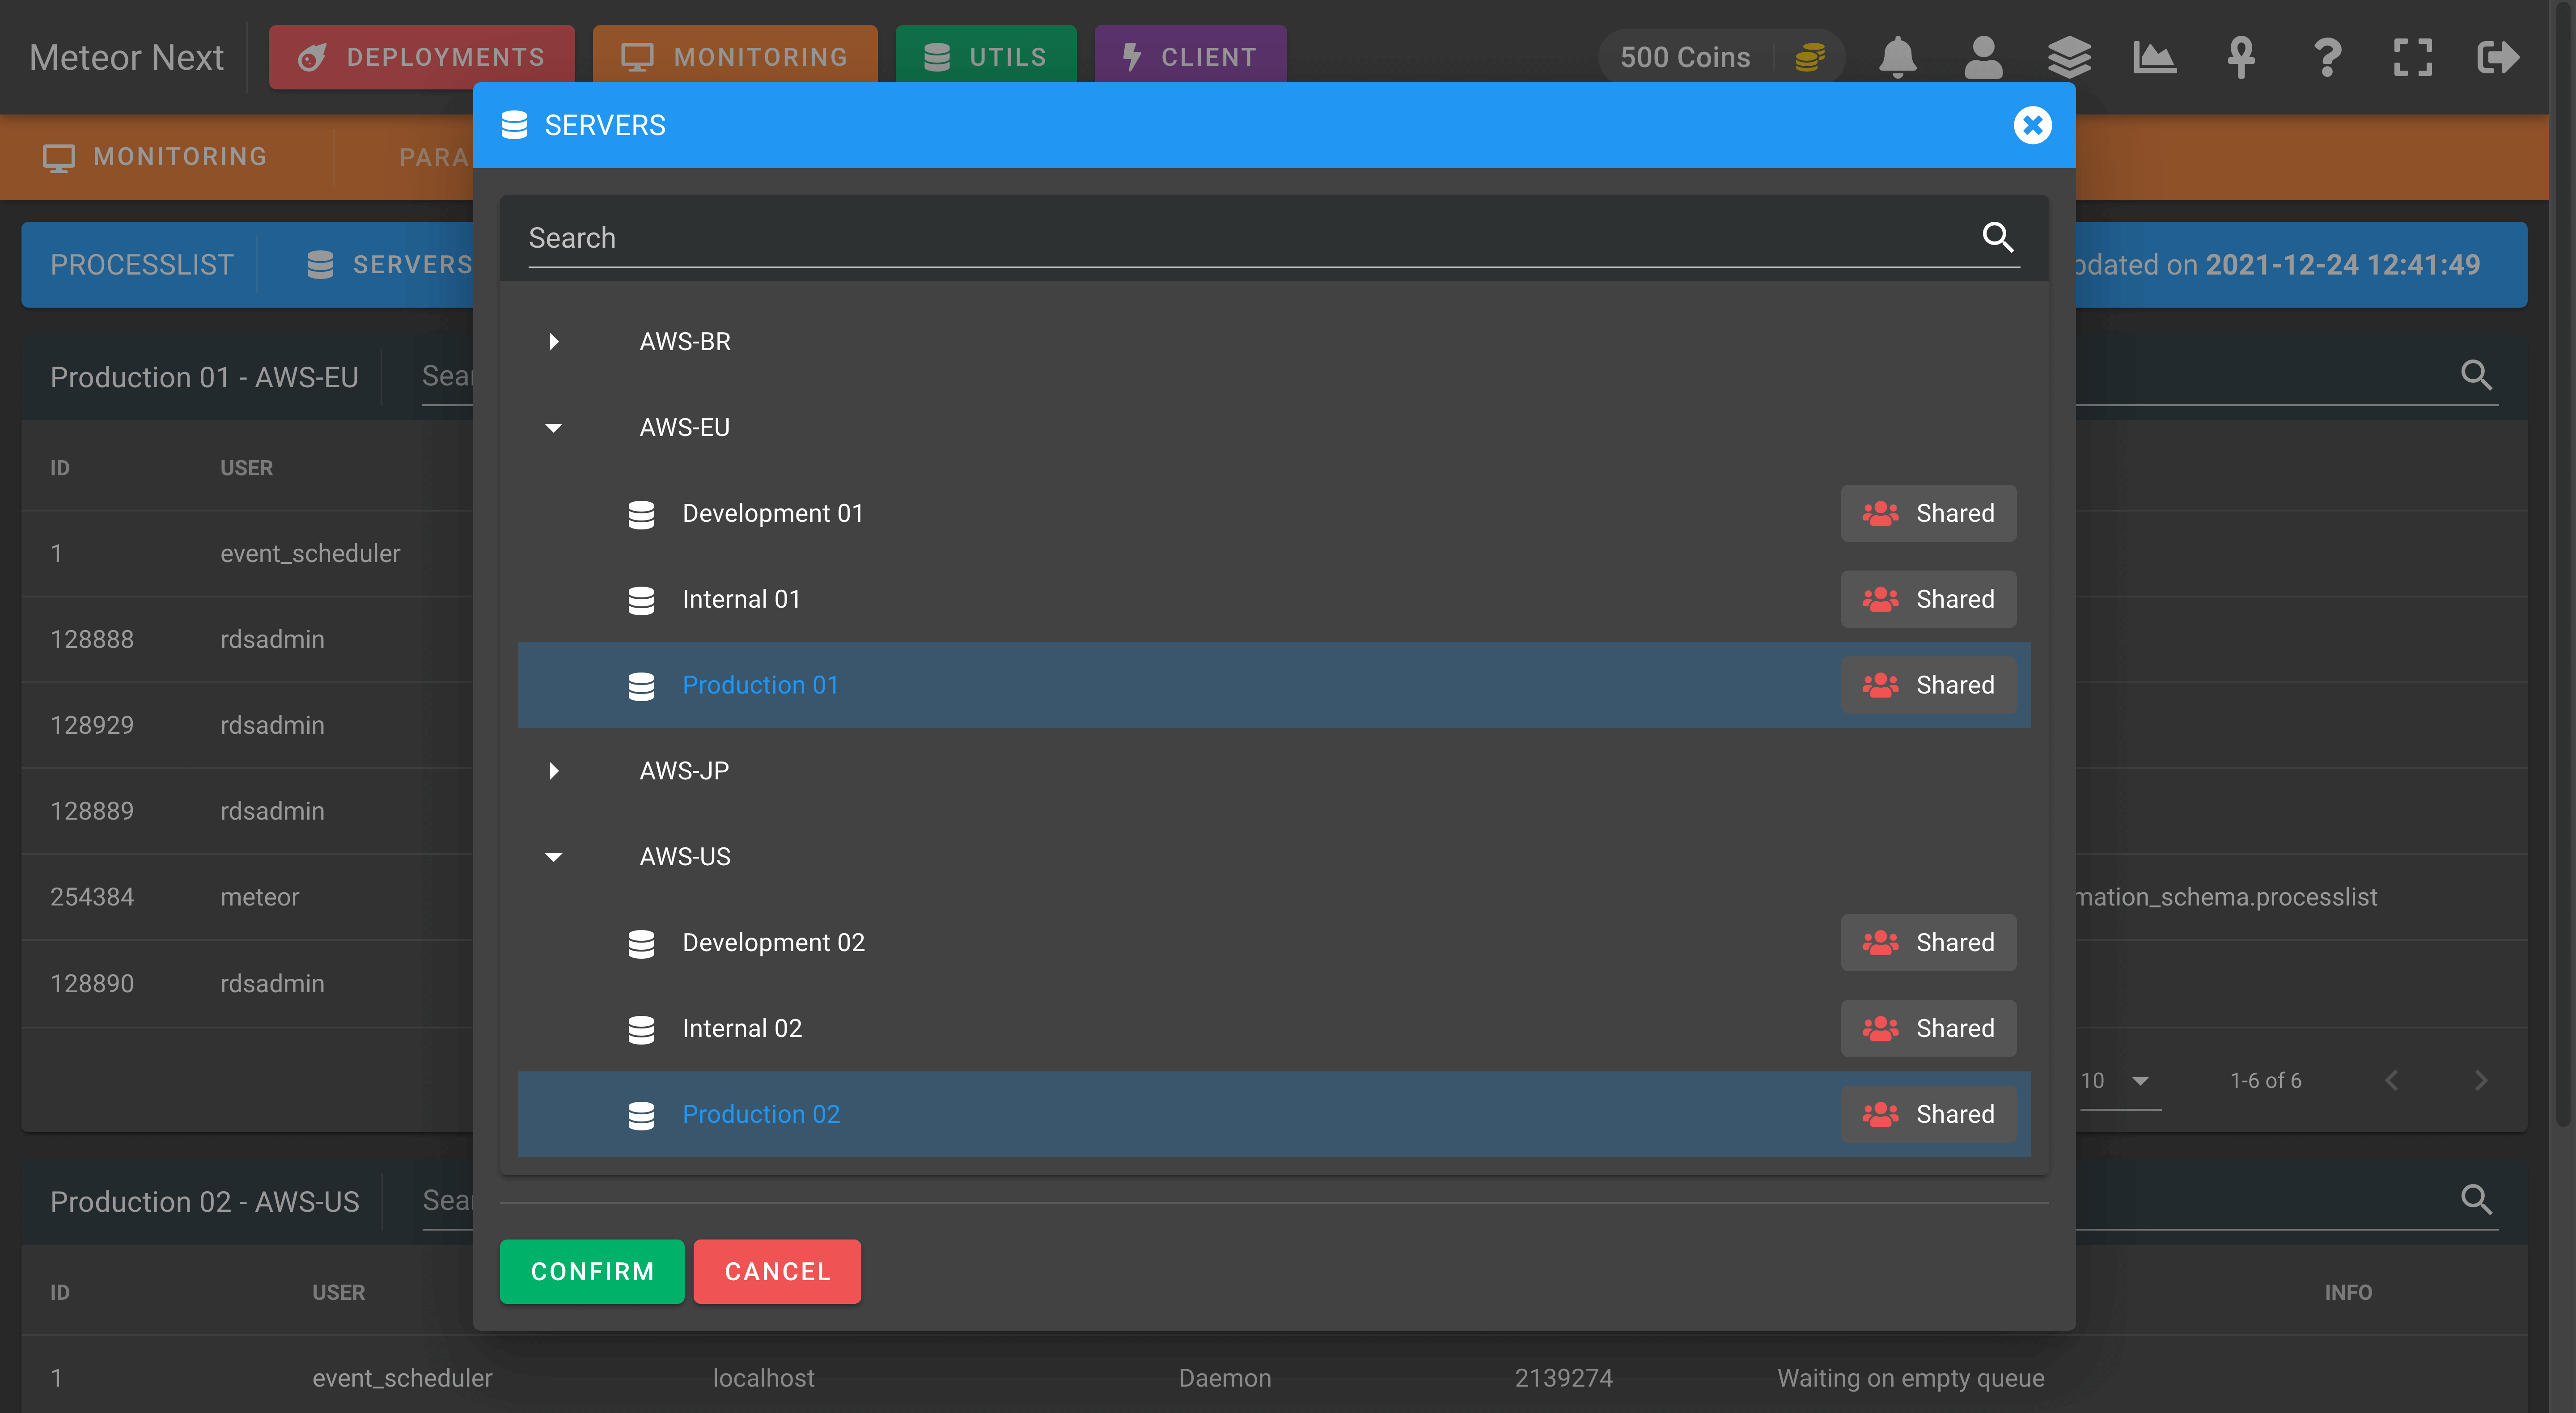The width and height of the screenshot is (2576, 1413).
Task: Click the AWS-BR group label
Action: 685,342
